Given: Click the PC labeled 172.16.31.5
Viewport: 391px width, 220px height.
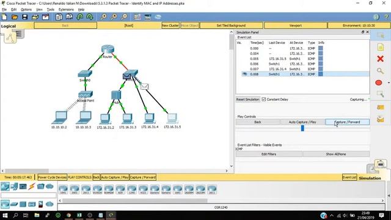Looking at the screenshot, I should tap(172, 118).
